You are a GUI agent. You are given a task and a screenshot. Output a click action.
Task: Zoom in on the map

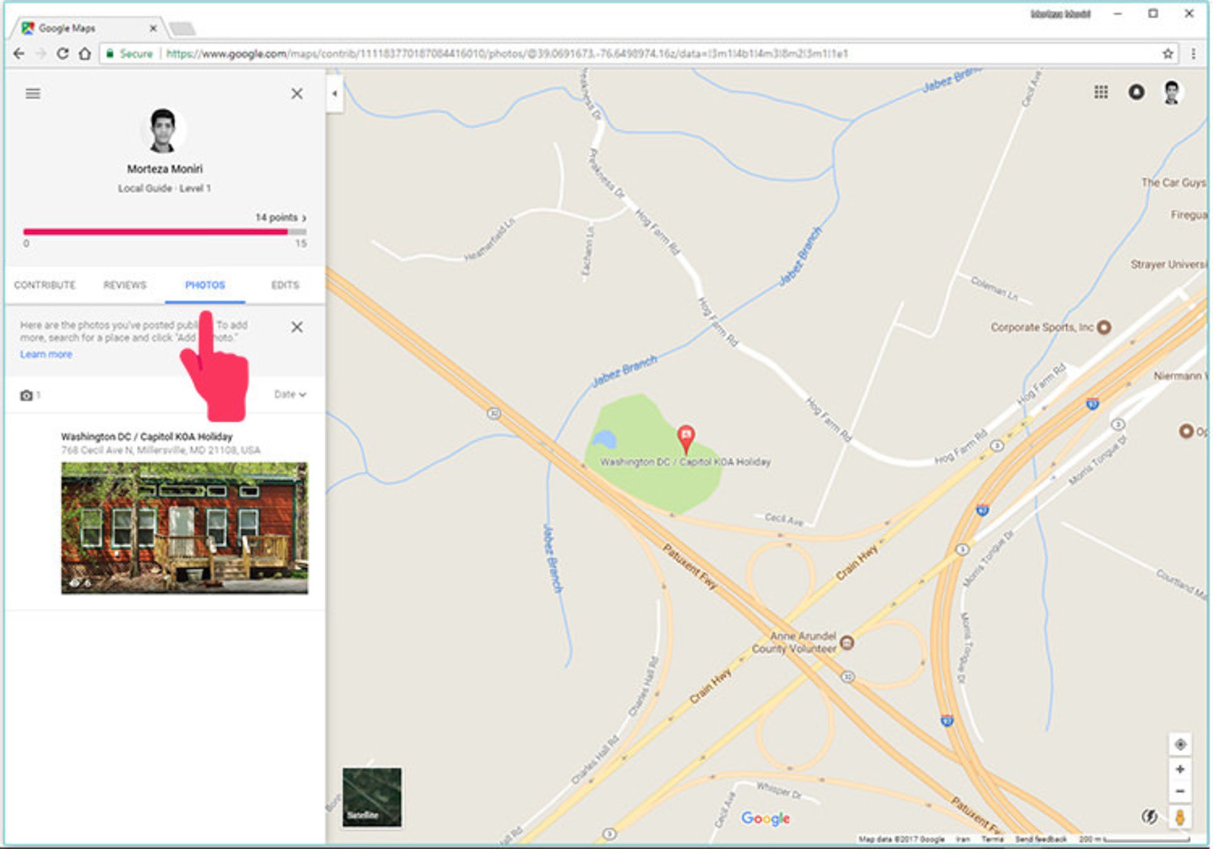click(1180, 769)
